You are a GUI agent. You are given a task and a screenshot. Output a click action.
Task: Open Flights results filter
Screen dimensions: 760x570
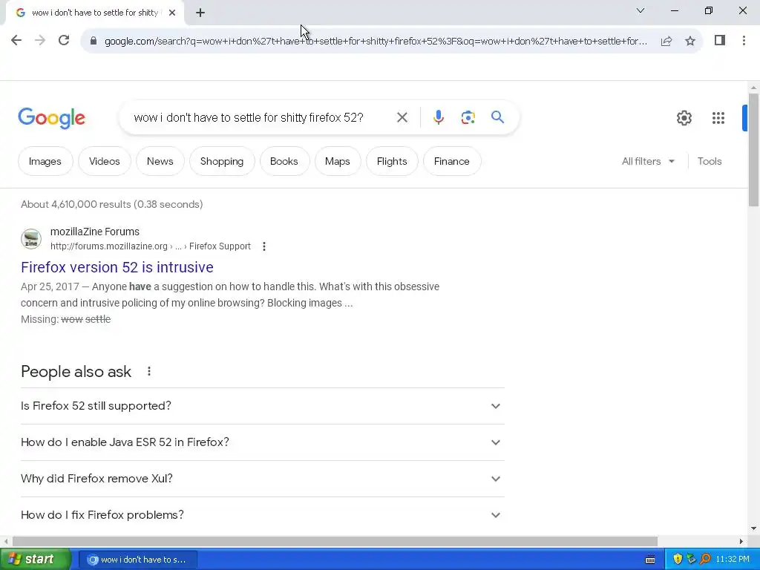pos(392,161)
